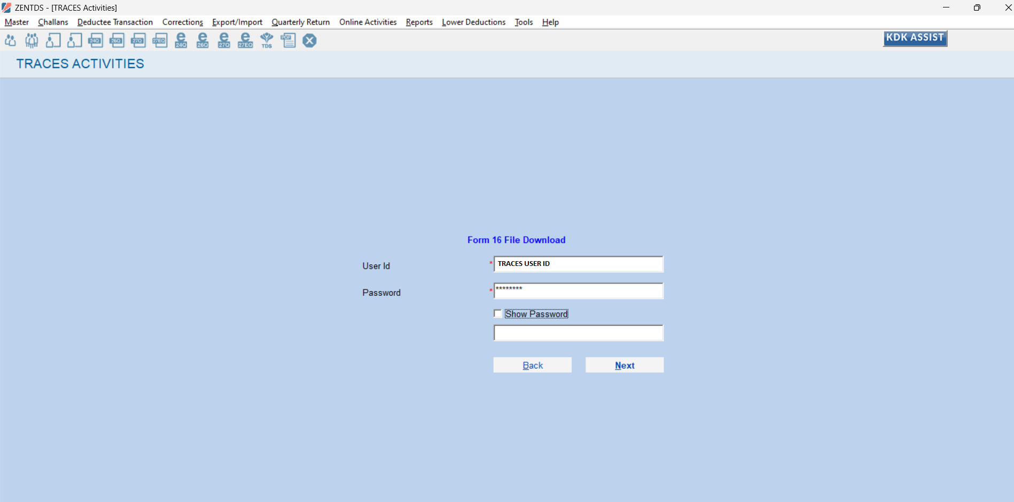The height and width of the screenshot is (502, 1014).
Task: Click the second person-with-page toolbar icon
Action: click(x=74, y=41)
